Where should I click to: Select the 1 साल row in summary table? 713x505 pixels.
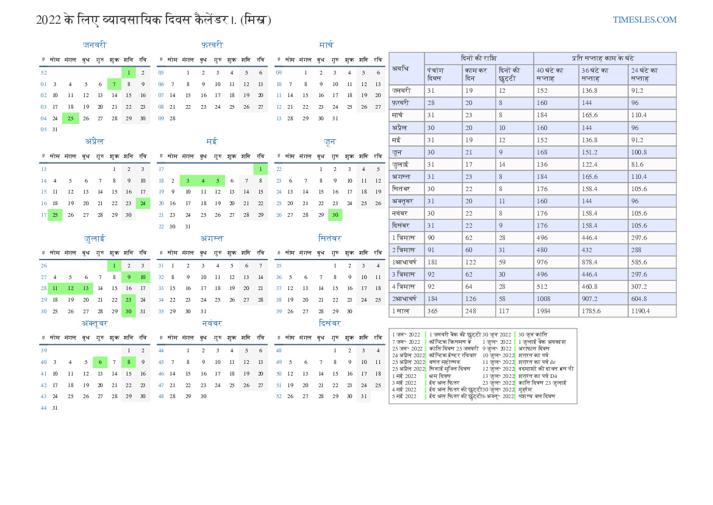pyautogui.click(x=403, y=311)
